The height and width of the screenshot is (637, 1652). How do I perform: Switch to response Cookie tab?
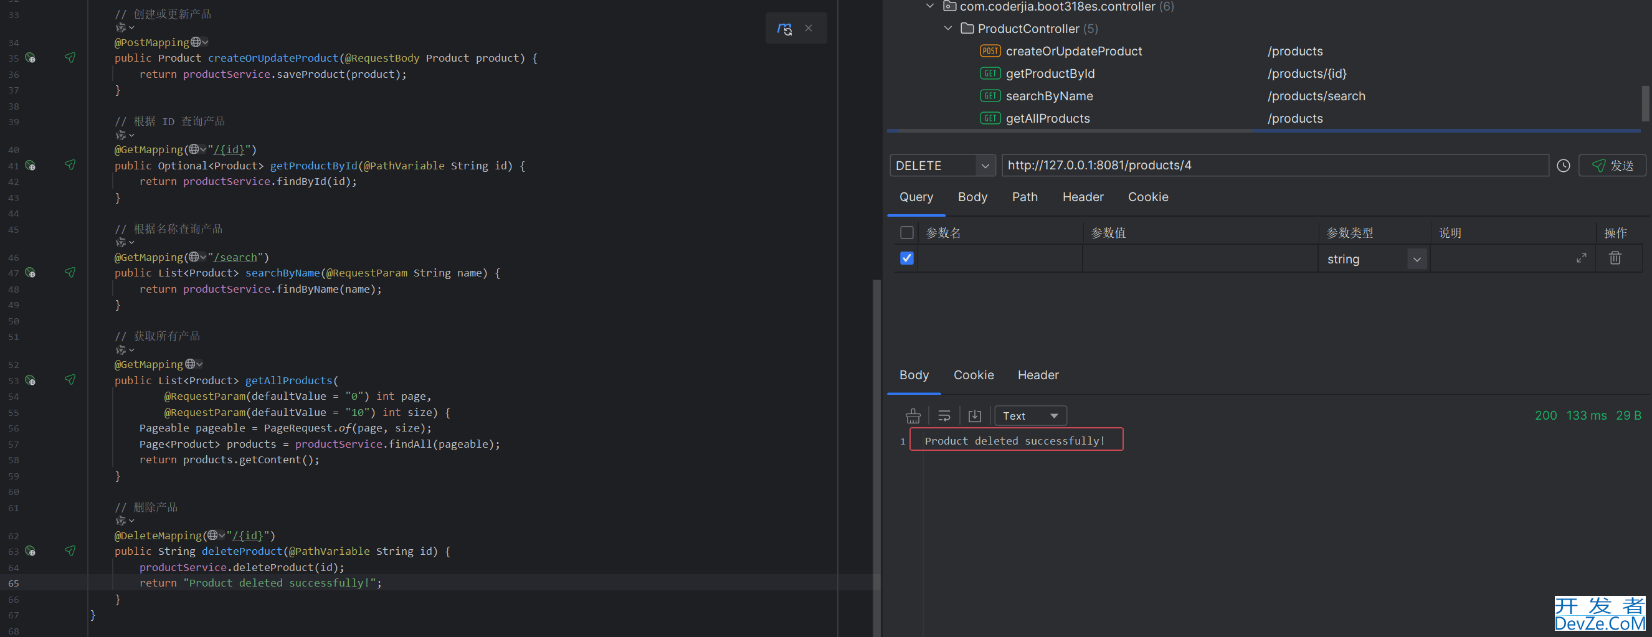click(x=974, y=375)
